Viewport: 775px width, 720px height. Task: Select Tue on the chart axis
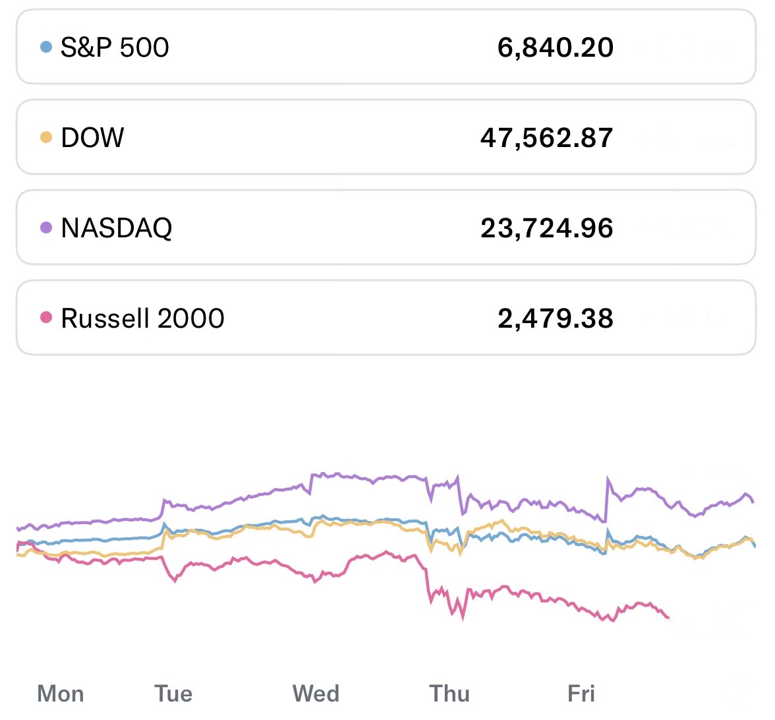[x=173, y=694]
